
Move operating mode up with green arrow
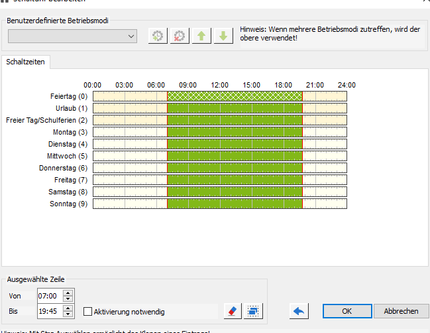[201, 36]
